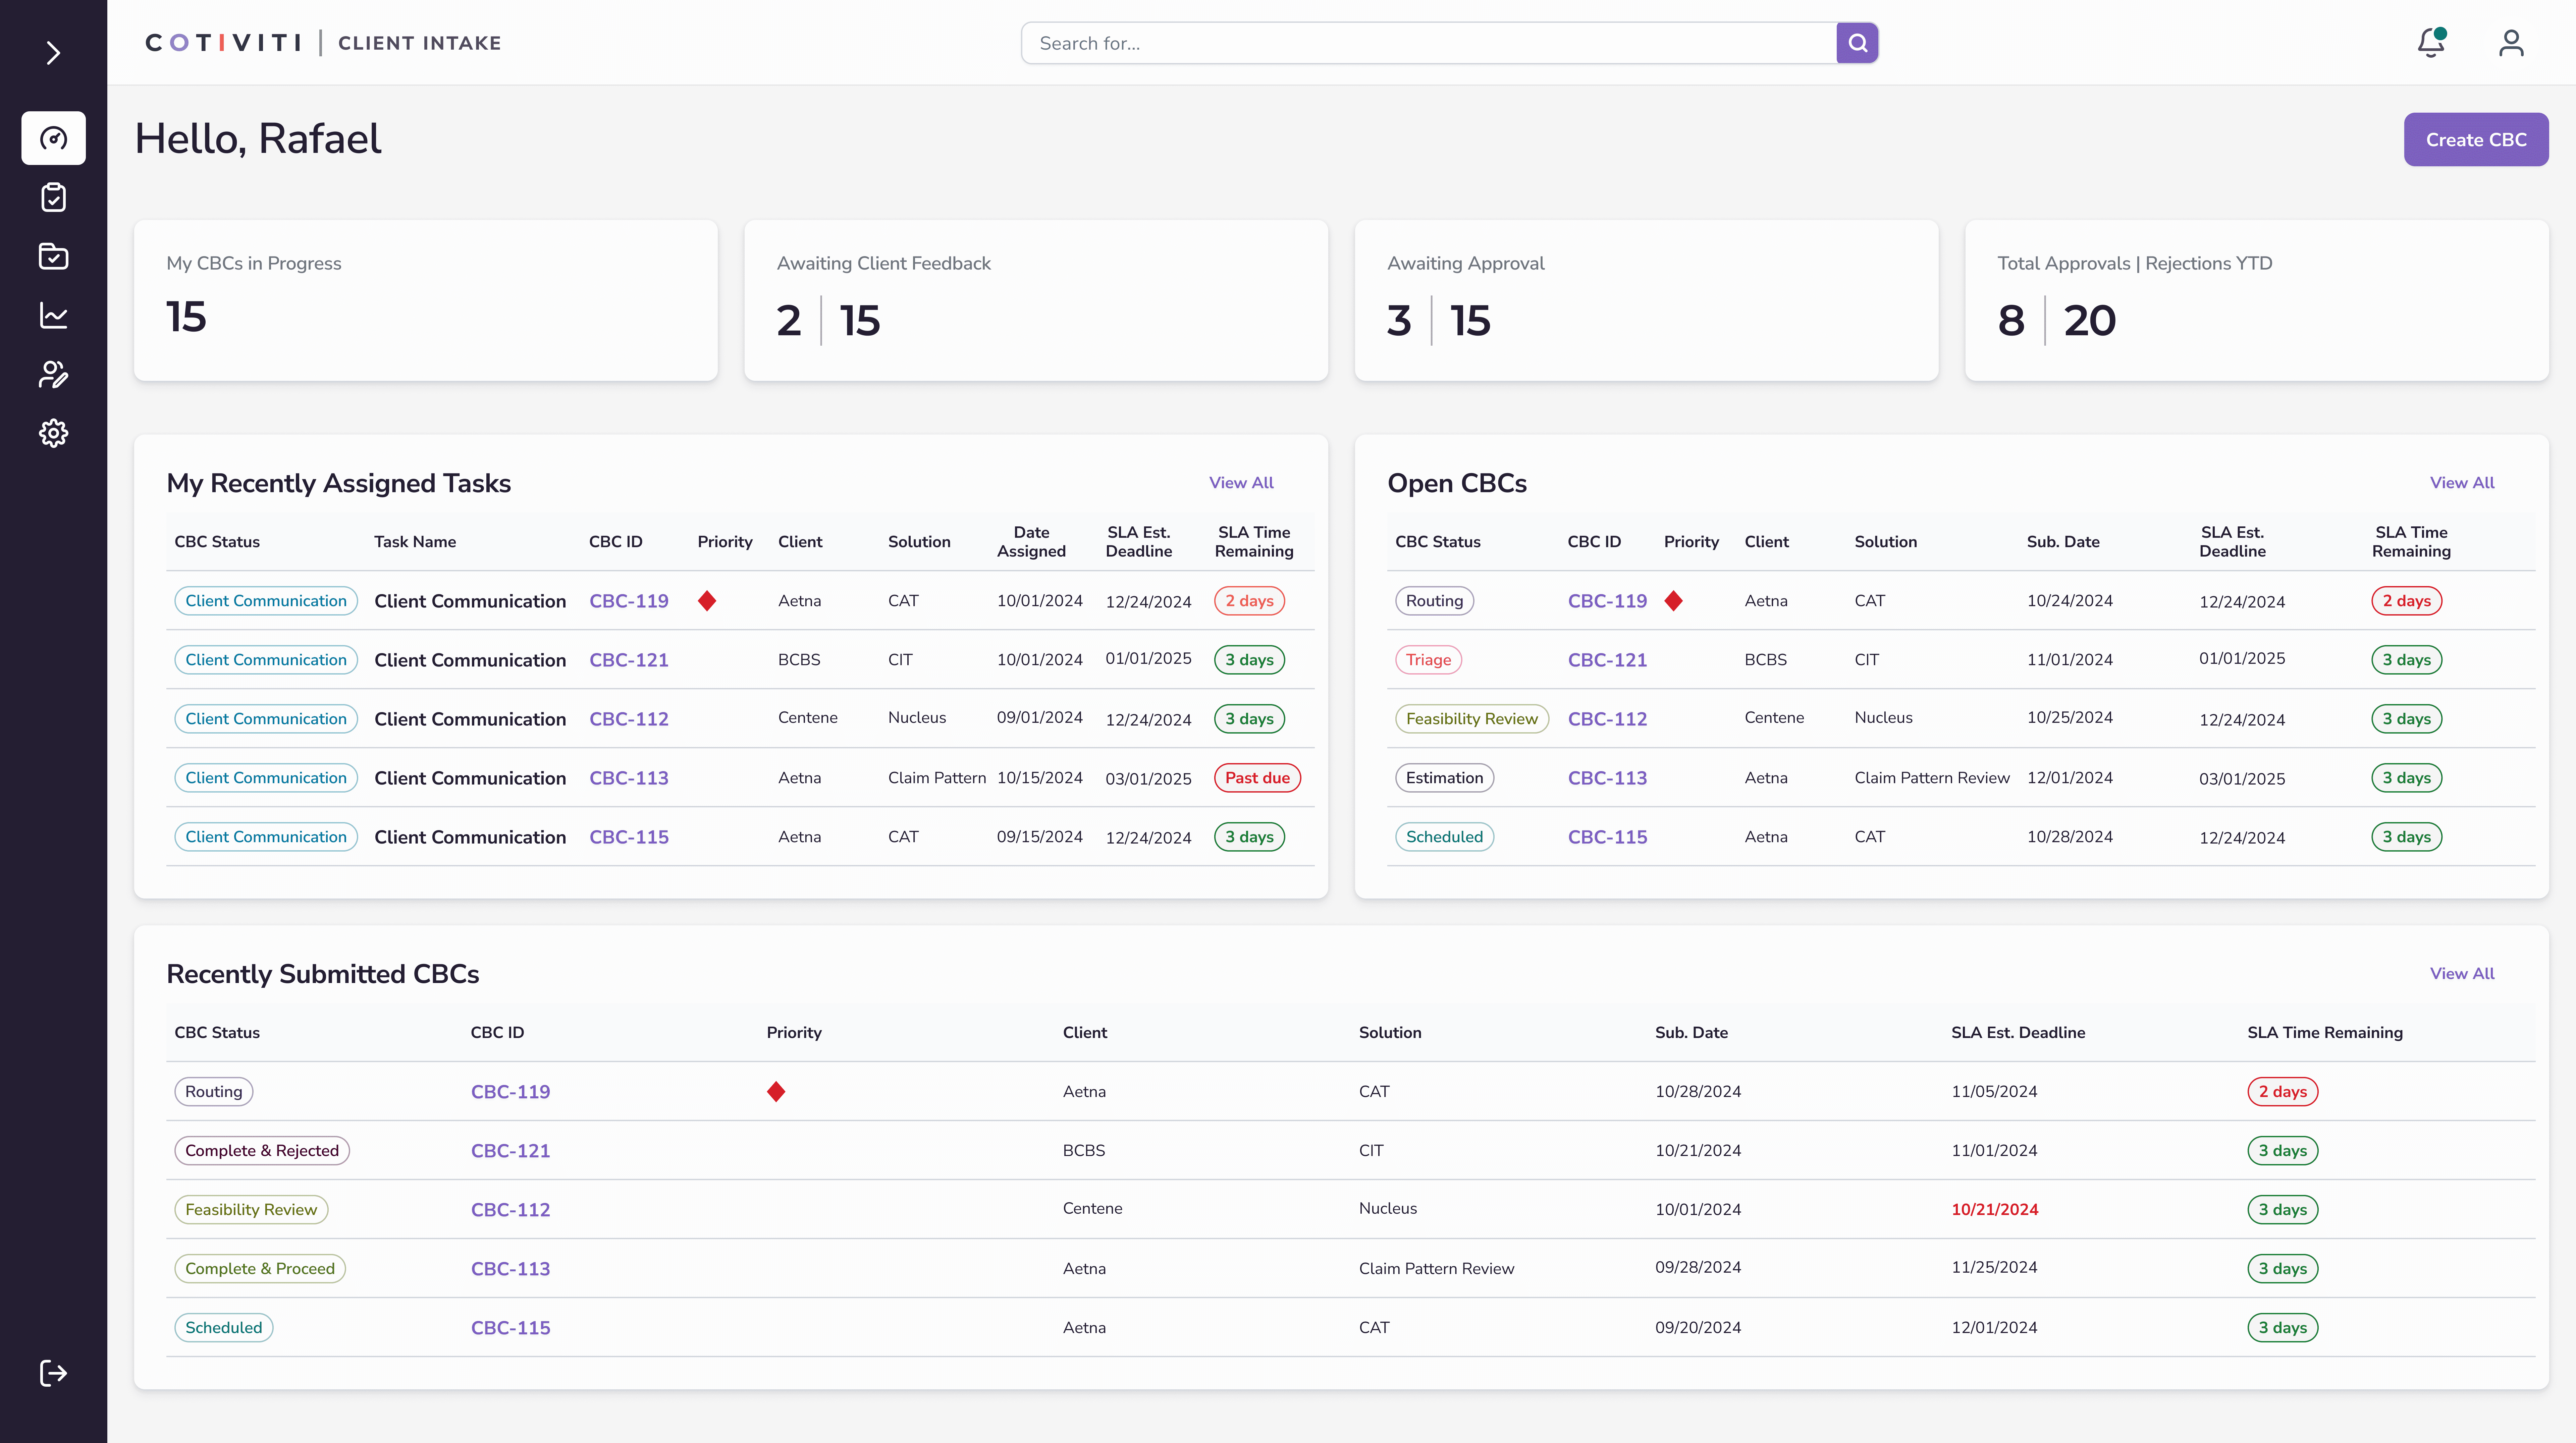Open CBC-112 in Recently Submitted CBCs
Screen dimensions: 2576x1443
click(510, 1209)
